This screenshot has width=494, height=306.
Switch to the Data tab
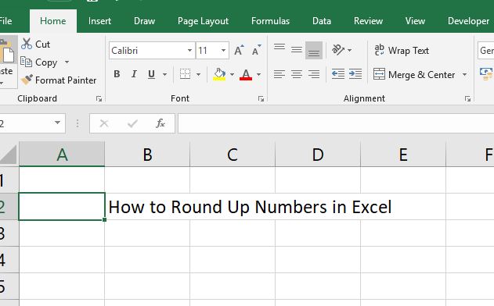pos(322,21)
